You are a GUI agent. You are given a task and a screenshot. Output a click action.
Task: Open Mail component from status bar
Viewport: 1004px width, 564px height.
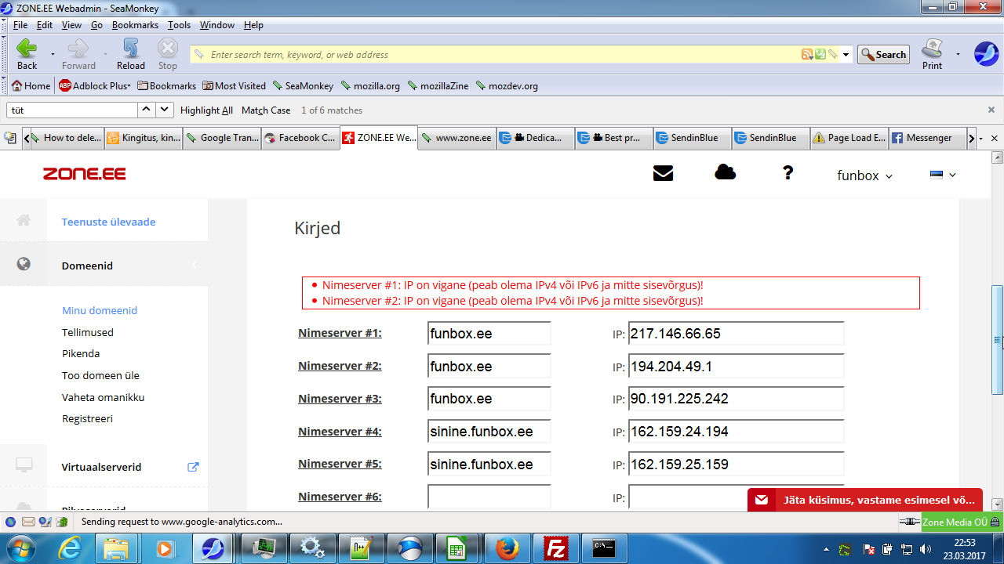[27, 522]
